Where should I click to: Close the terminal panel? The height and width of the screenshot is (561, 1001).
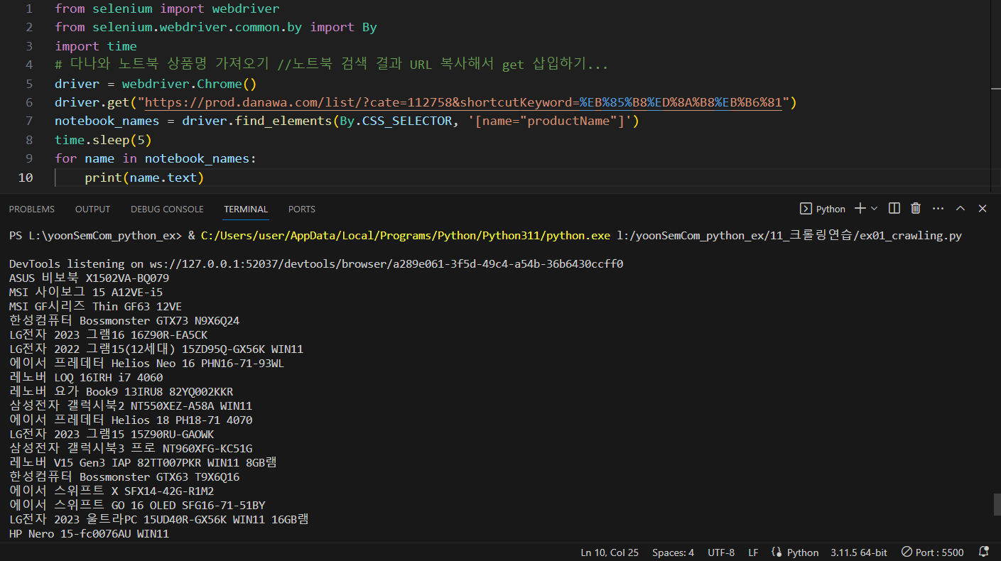point(983,208)
